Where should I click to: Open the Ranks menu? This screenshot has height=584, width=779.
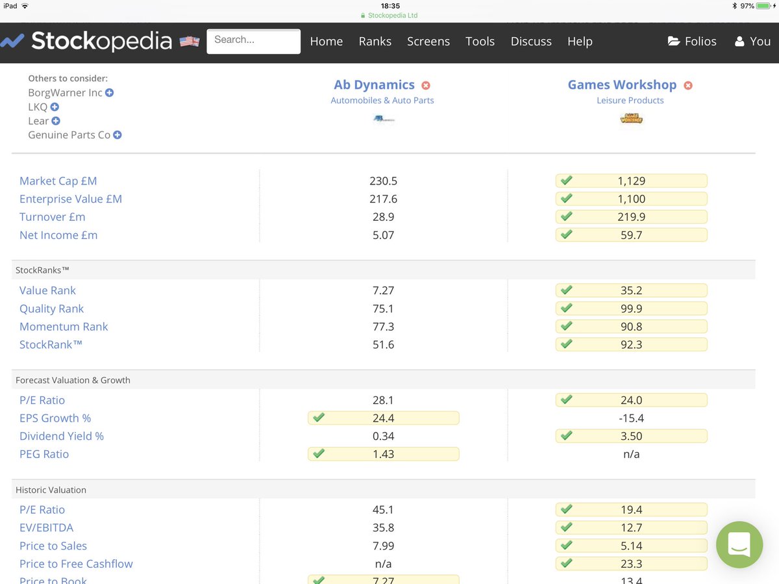pos(375,41)
